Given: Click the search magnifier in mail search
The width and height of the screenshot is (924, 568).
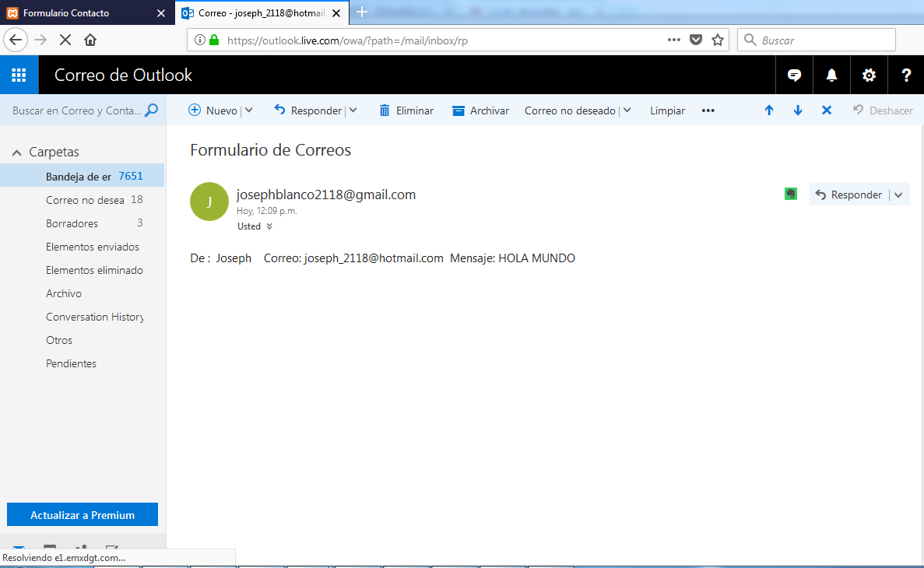Looking at the screenshot, I should pos(152,110).
